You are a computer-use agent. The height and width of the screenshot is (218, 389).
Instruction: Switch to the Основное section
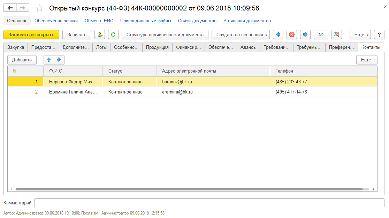click(x=17, y=21)
